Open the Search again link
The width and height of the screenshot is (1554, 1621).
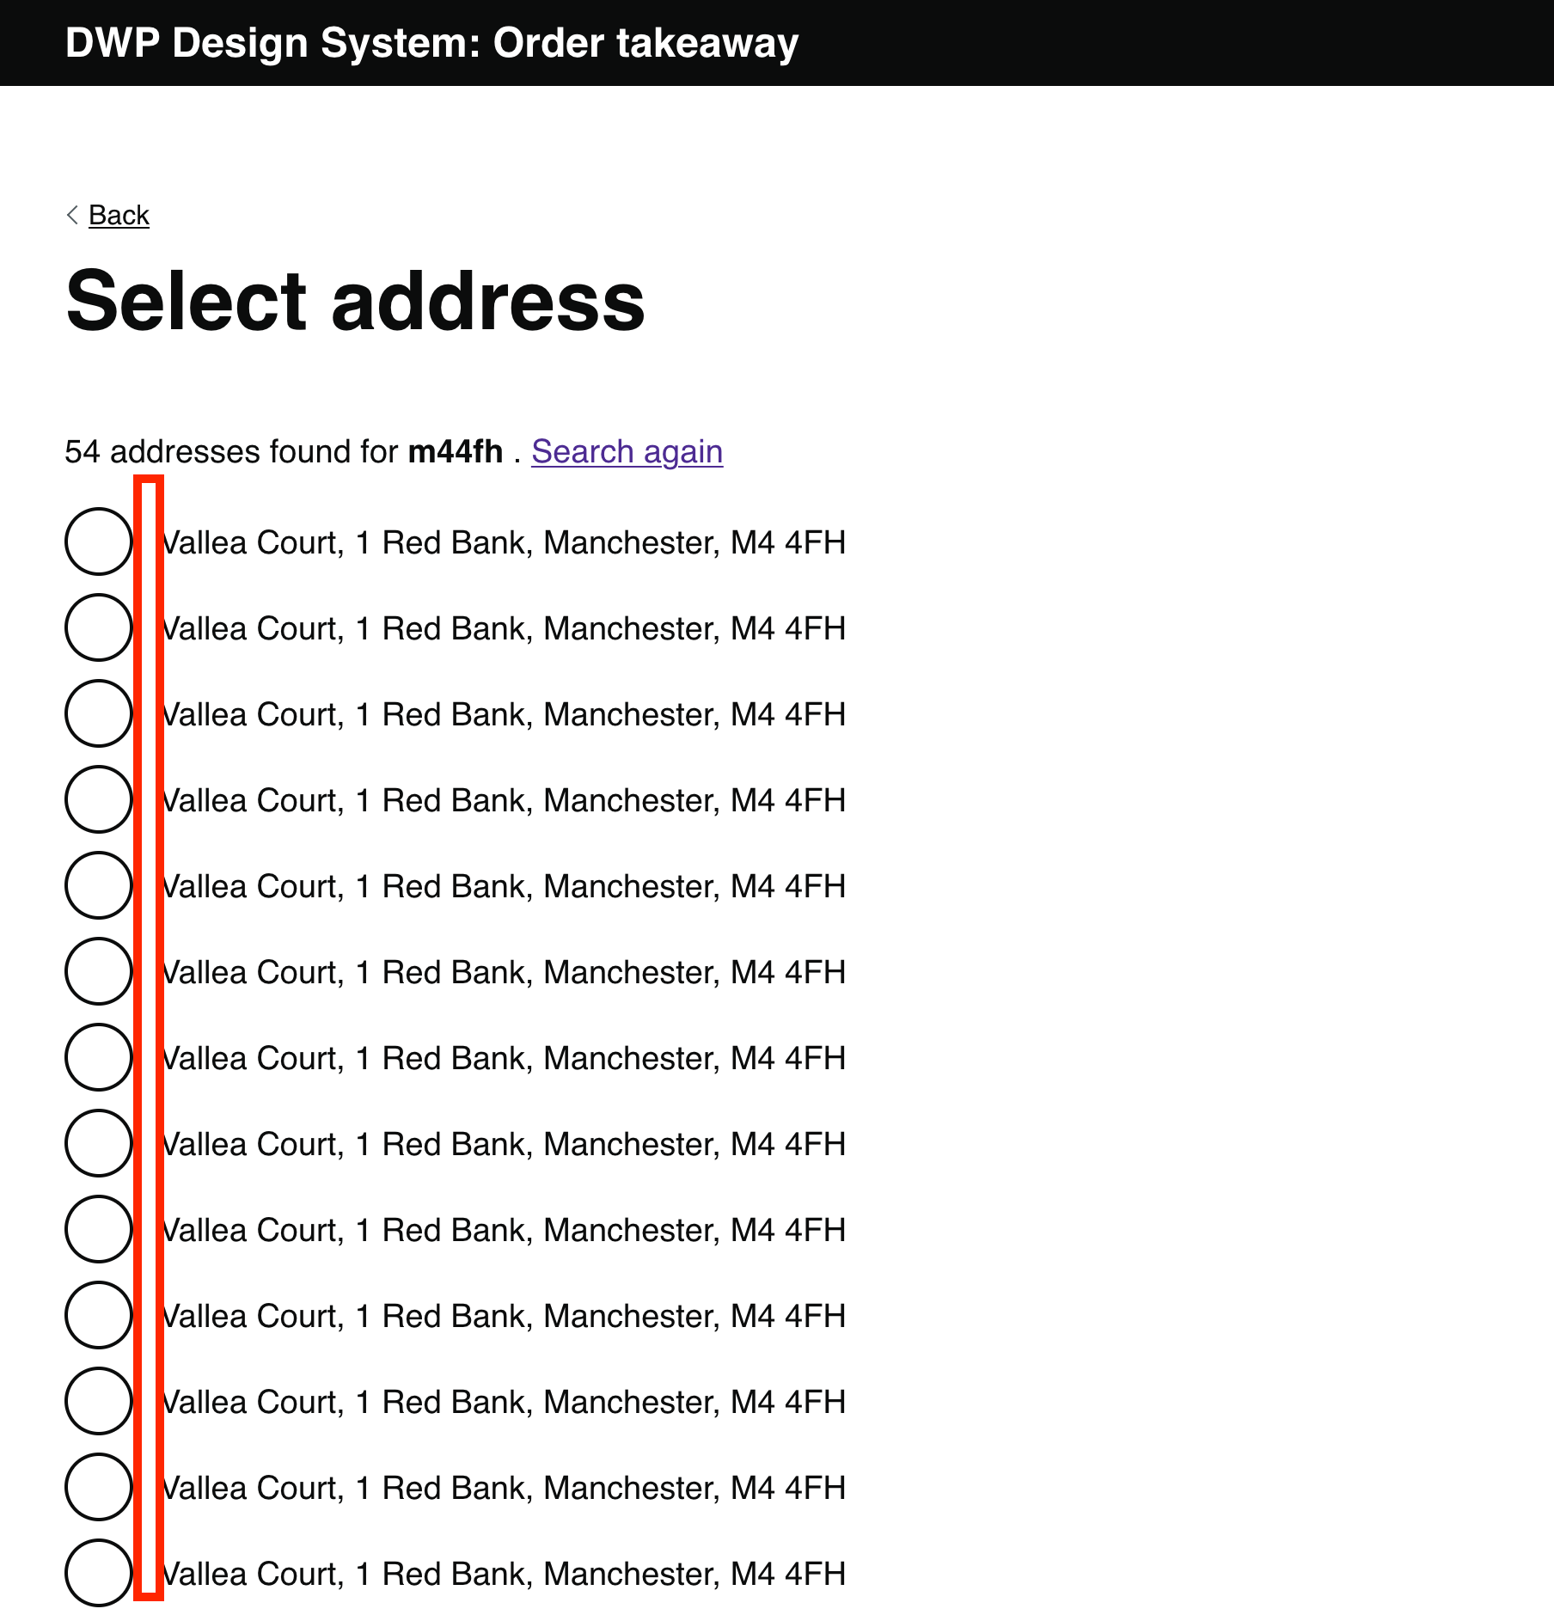point(627,450)
